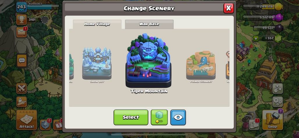Add gems with the green plus
Screen dimensions: 299x138
pos(256,39)
